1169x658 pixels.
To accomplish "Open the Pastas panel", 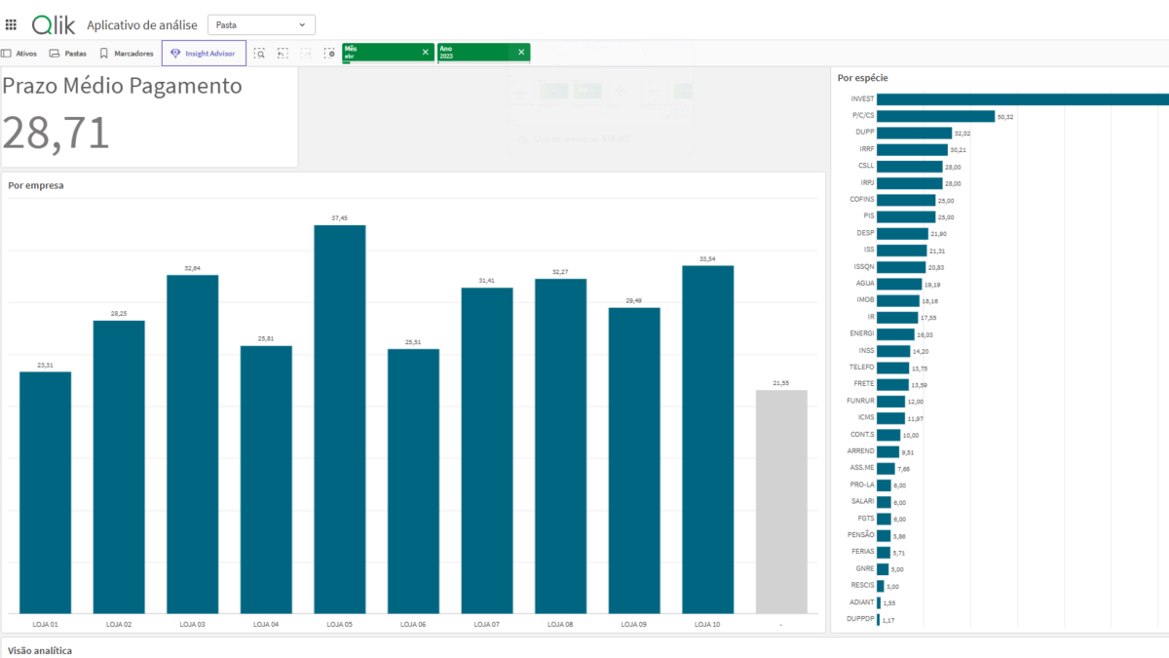I will pyautogui.click(x=68, y=54).
